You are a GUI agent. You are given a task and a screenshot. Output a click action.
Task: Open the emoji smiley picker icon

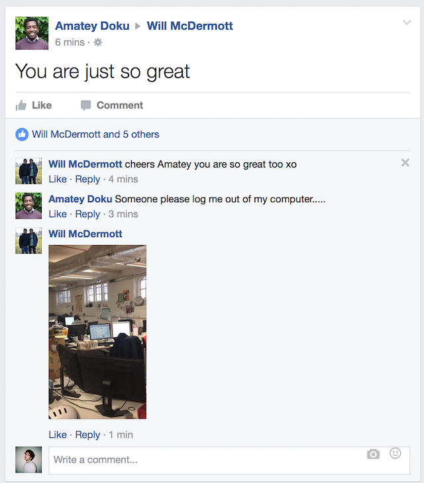pos(396,453)
